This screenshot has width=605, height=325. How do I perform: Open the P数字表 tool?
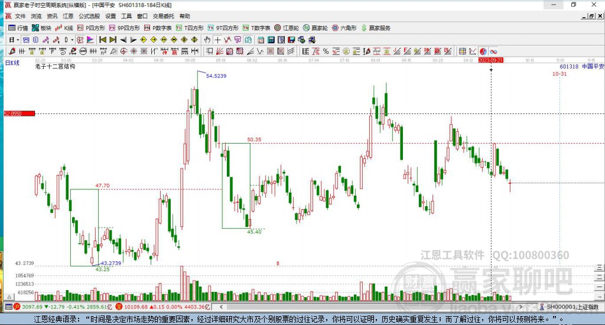click(x=157, y=28)
